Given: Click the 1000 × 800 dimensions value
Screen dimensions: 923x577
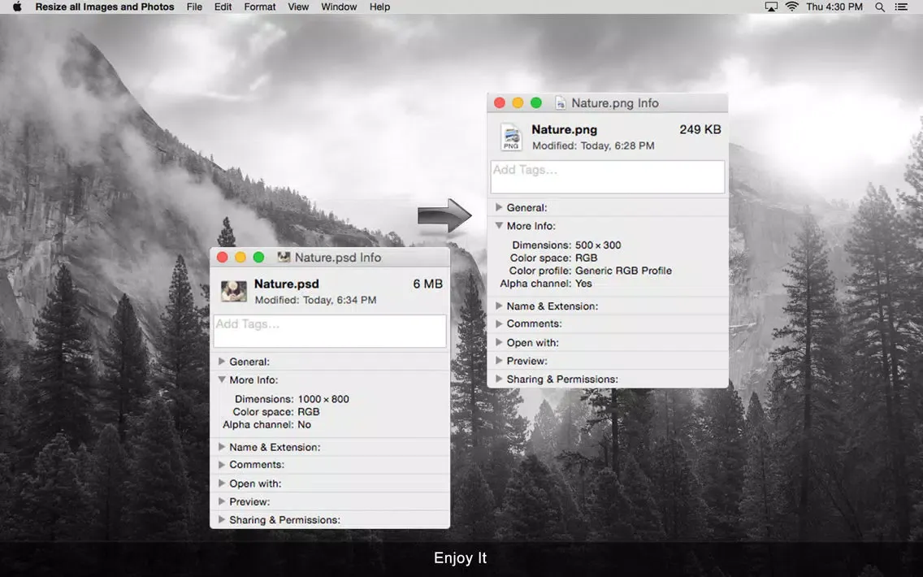Looking at the screenshot, I should coord(323,399).
